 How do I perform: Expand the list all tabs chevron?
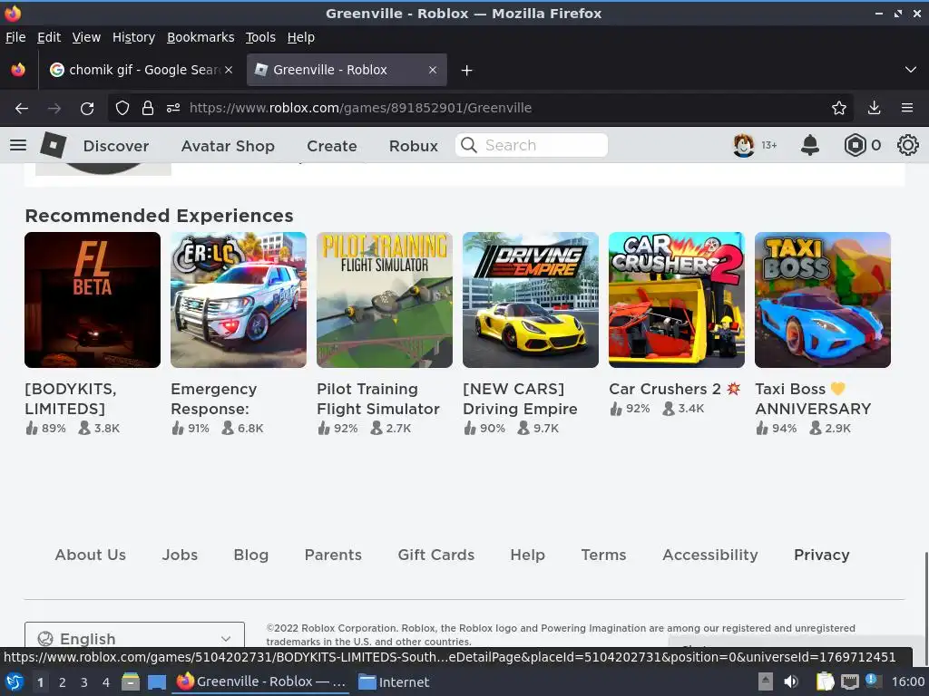click(911, 70)
